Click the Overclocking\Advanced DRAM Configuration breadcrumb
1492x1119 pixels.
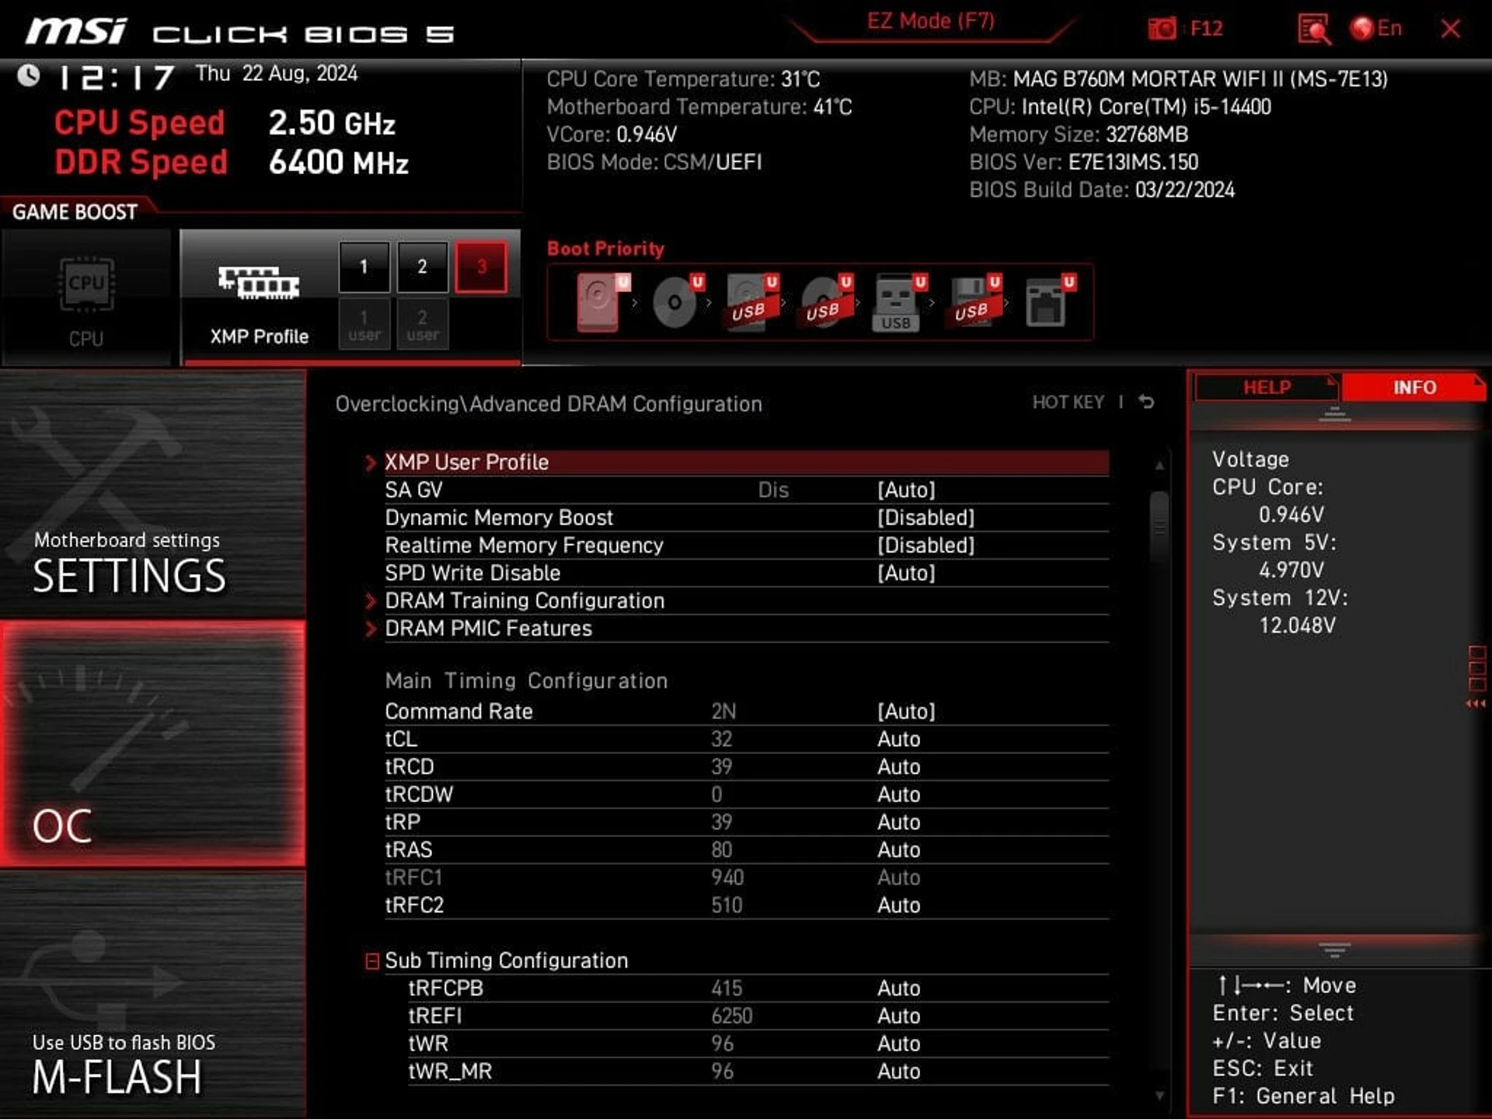[549, 404]
